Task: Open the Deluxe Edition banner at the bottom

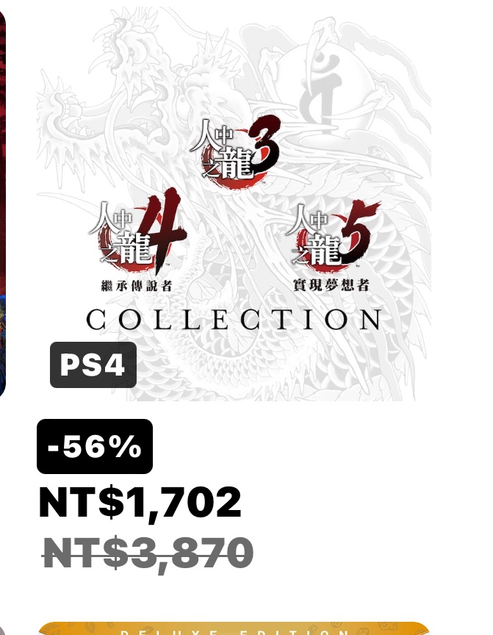Action: click(x=234, y=628)
